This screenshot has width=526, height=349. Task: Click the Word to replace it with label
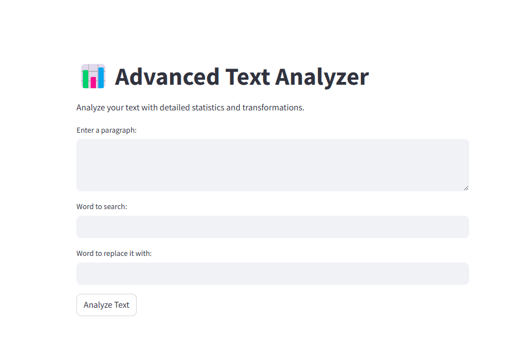(x=113, y=253)
